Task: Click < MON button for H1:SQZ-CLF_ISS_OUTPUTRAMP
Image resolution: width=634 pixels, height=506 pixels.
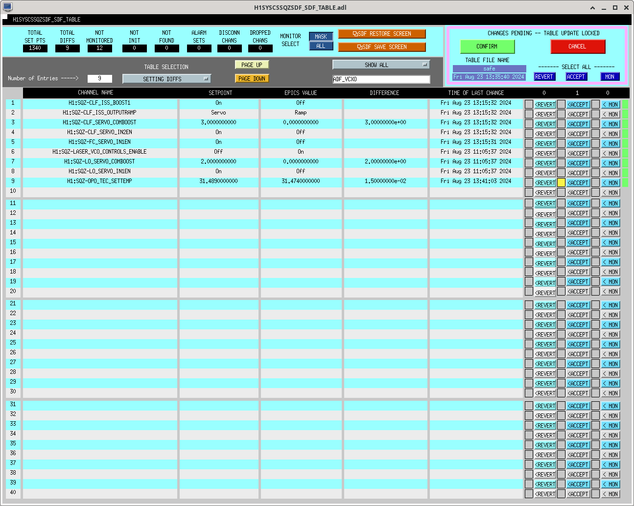Action: 611,115
